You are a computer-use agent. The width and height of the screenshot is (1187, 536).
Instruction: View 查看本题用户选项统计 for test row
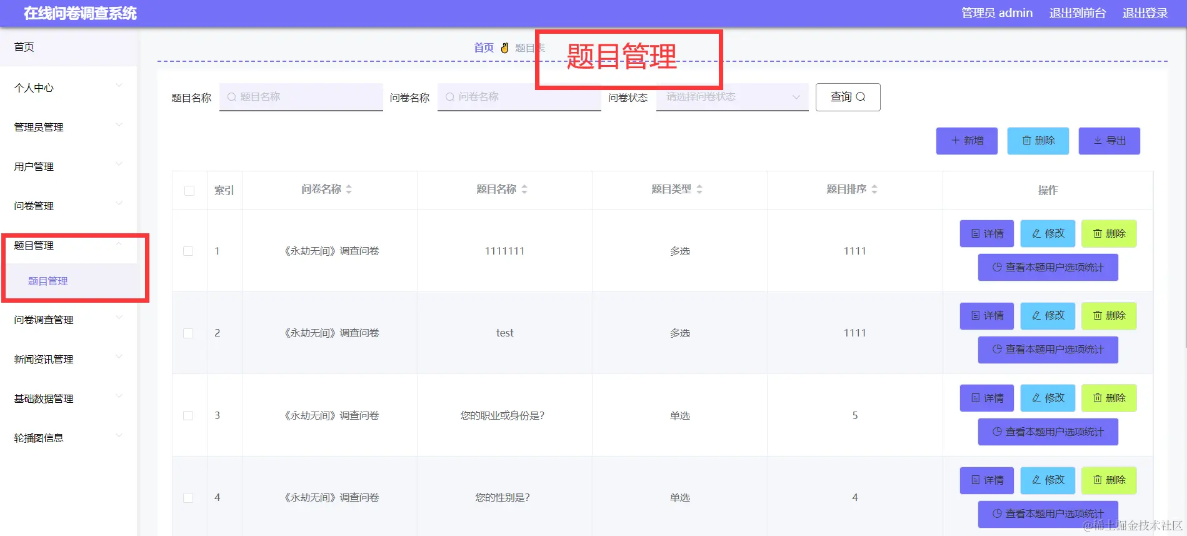coord(1048,350)
